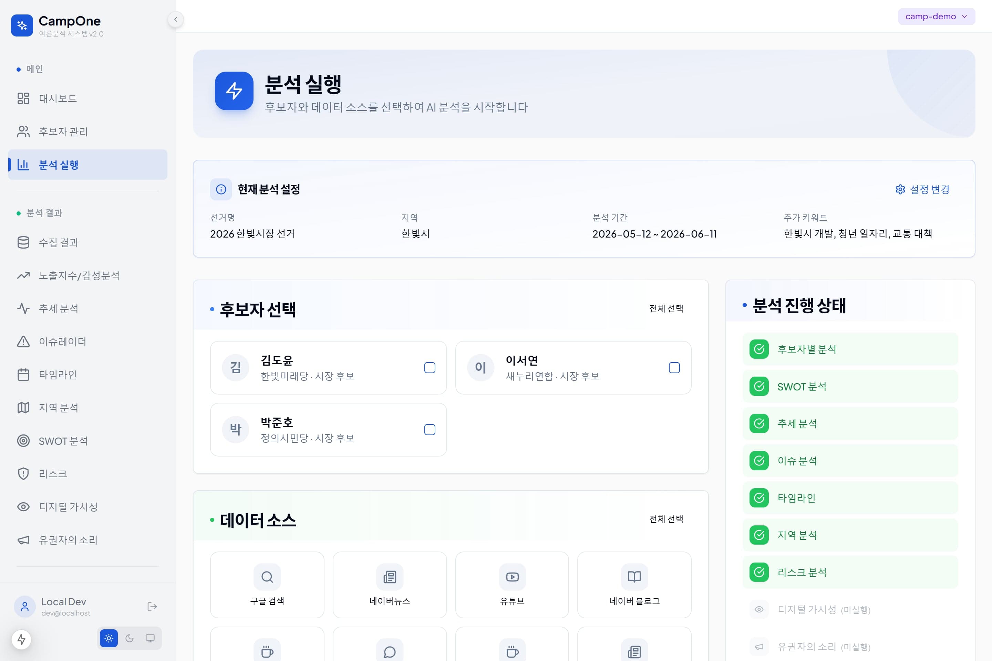Viewport: 992px width, 661px height.
Task: Click the blue lightning icon beside 분석 실행 title
Action: (234, 91)
